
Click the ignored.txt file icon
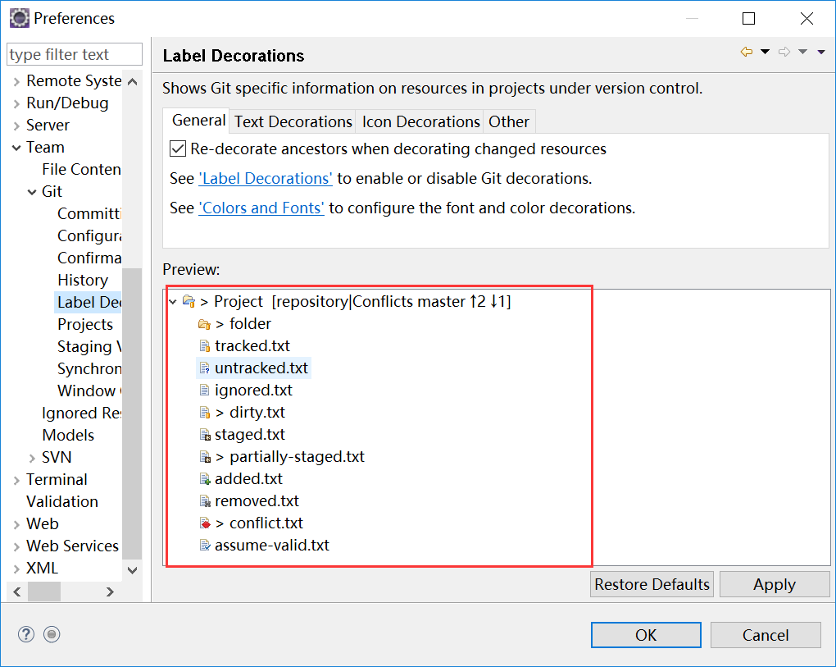204,390
